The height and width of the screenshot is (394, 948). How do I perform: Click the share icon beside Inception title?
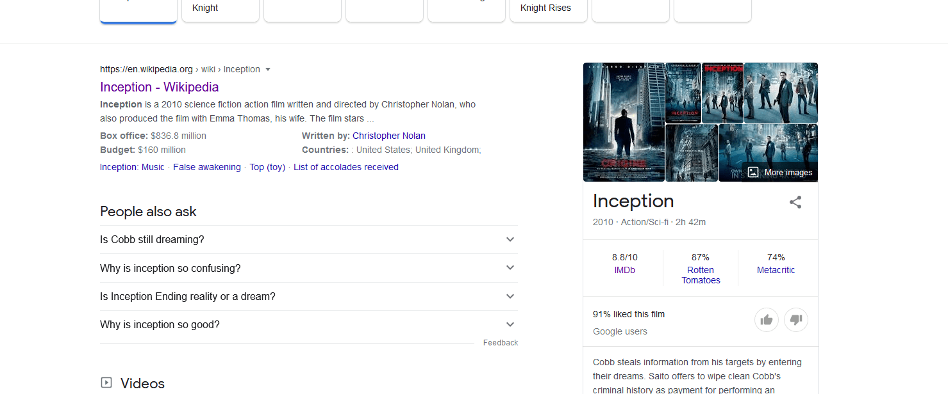click(x=795, y=202)
